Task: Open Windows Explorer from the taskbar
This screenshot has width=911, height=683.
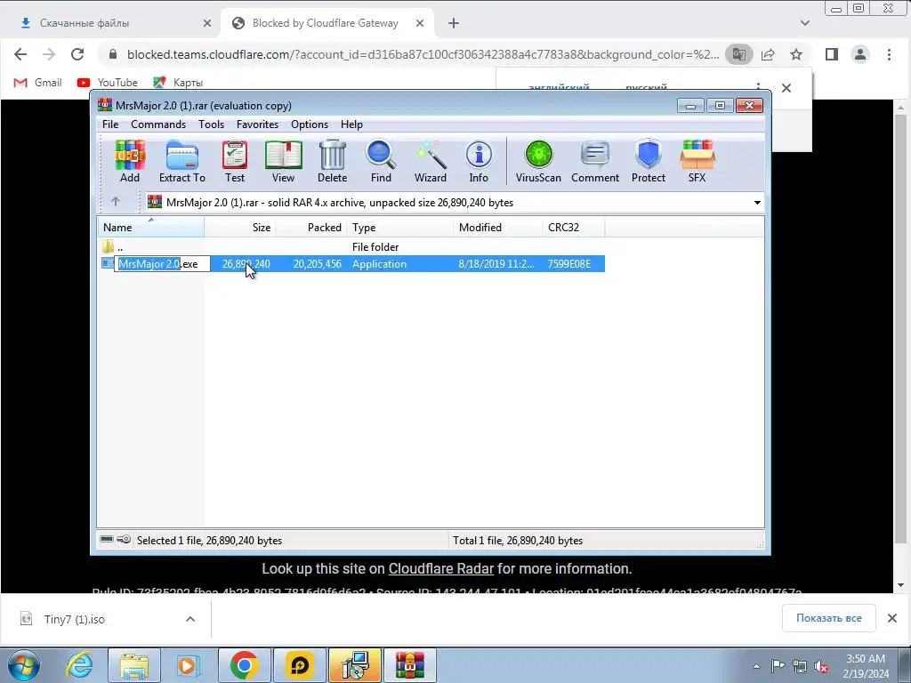Action: (134, 665)
